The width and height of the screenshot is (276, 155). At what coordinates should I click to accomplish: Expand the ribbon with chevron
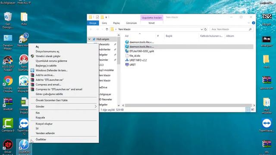pyautogui.click(x=249, y=23)
